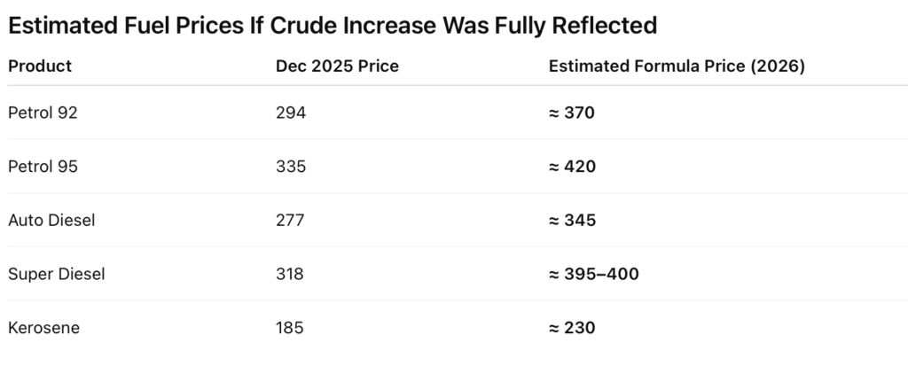Select the Product column header
Screen dimensions: 908x374
click(40, 66)
